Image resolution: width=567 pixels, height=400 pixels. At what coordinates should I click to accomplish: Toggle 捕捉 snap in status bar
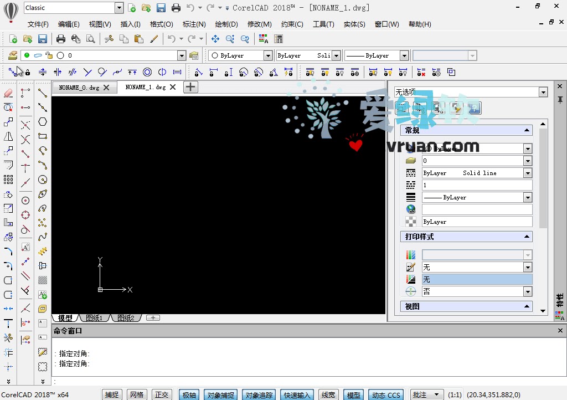(x=112, y=395)
